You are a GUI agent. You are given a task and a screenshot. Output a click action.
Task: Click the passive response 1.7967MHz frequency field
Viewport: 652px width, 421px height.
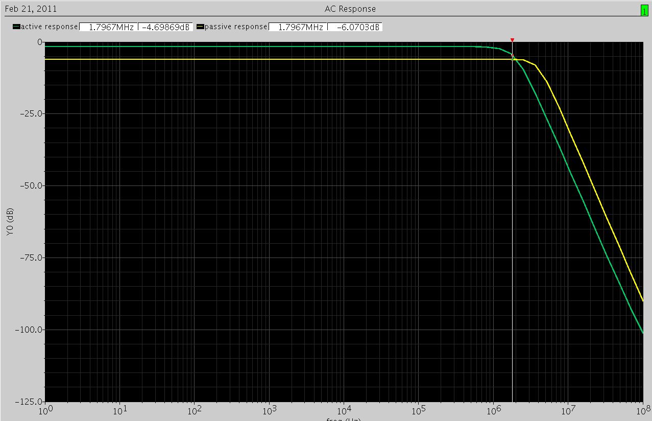coord(297,27)
